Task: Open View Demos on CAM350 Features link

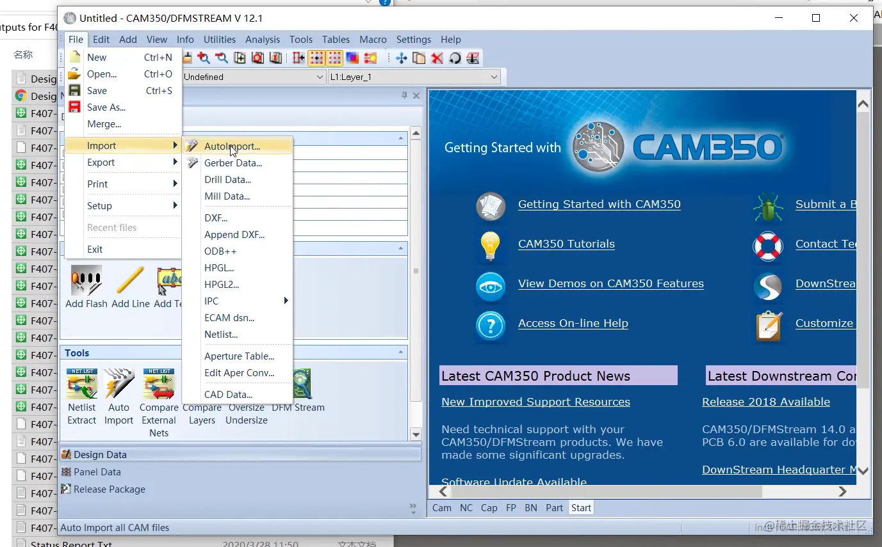Action: tap(611, 283)
